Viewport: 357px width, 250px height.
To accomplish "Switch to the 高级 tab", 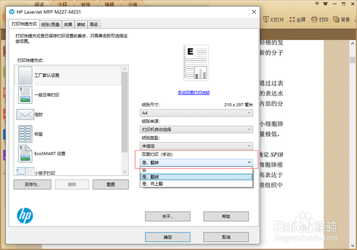I will pyautogui.click(x=94, y=24).
